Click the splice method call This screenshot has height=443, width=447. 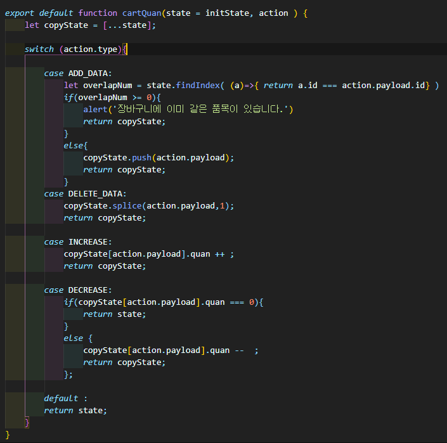point(127,206)
